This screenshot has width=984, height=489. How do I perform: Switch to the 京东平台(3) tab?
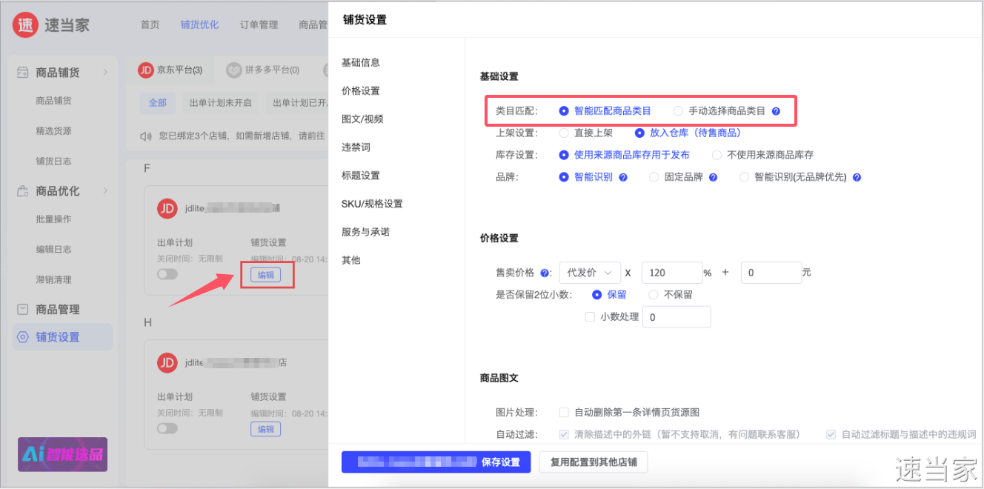(x=170, y=70)
